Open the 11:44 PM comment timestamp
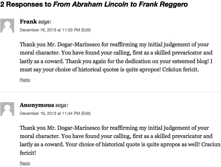The image size is (221, 167). [49, 113]
